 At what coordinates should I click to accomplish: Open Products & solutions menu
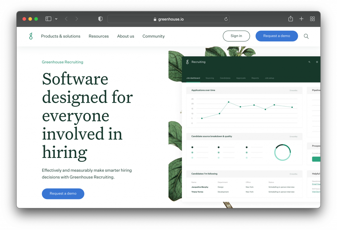click(x=61, y=36)
